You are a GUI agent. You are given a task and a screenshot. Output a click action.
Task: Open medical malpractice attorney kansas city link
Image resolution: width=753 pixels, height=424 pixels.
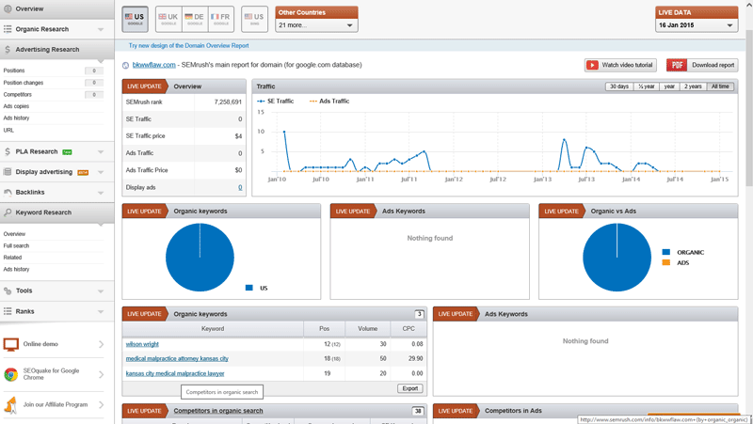(x=177, y=358)
